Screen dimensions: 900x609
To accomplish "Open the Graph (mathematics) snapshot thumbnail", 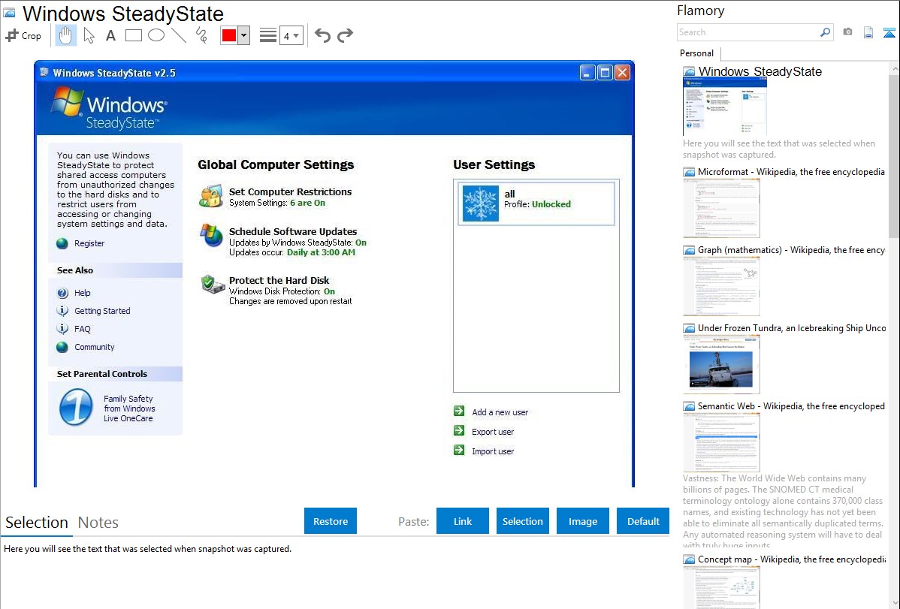I will click(721, 286).
